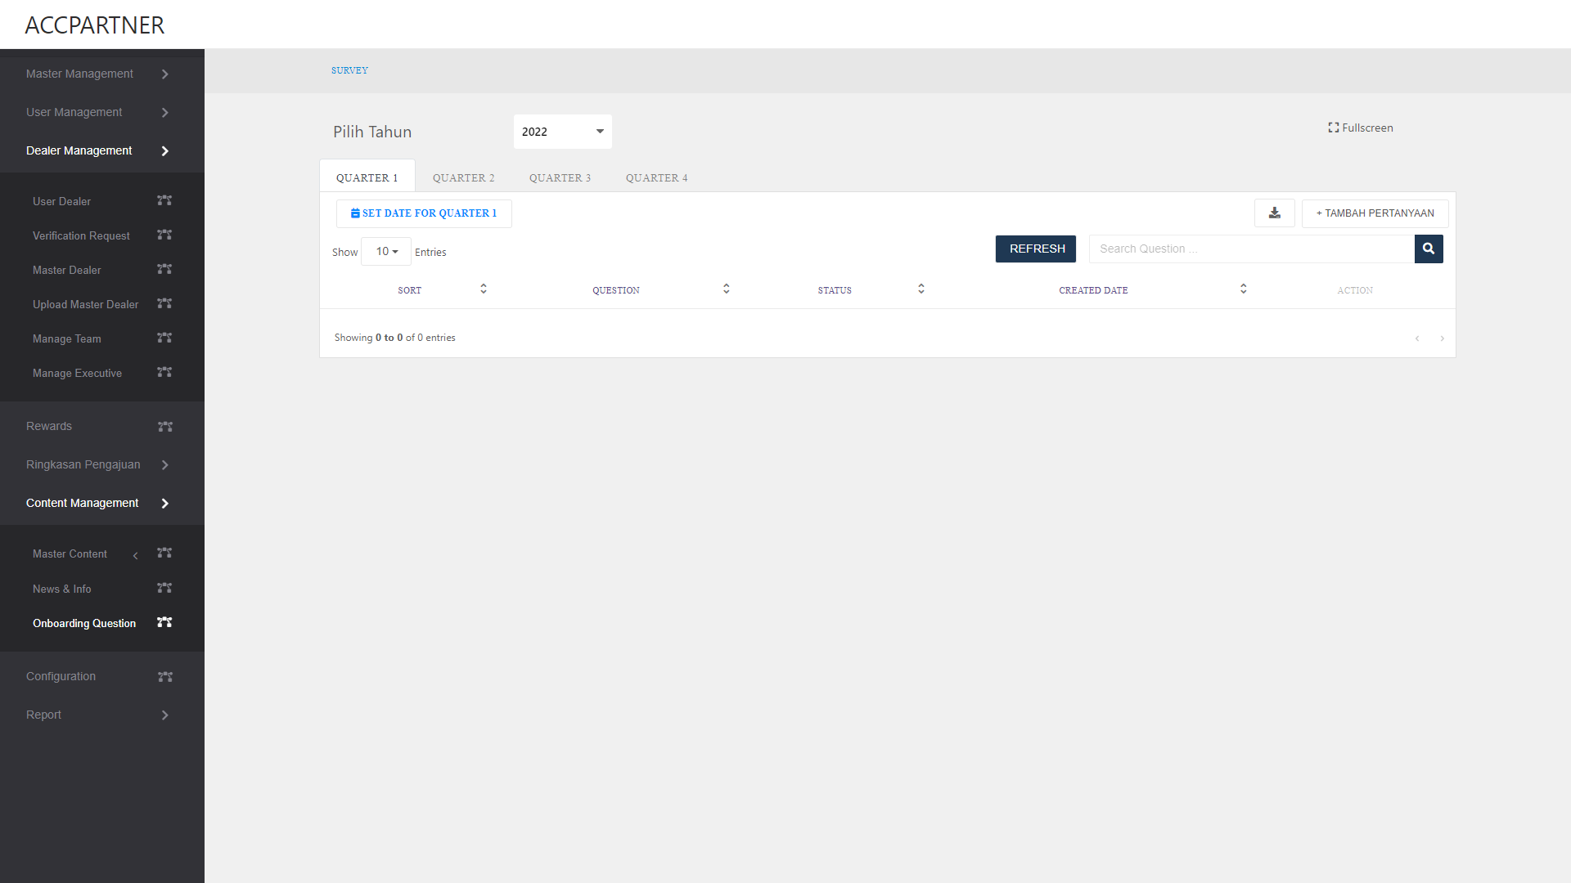Open the Pilih Tahun 2022 year dropdown
The image size is (1571, 883).
click(562, 132)
